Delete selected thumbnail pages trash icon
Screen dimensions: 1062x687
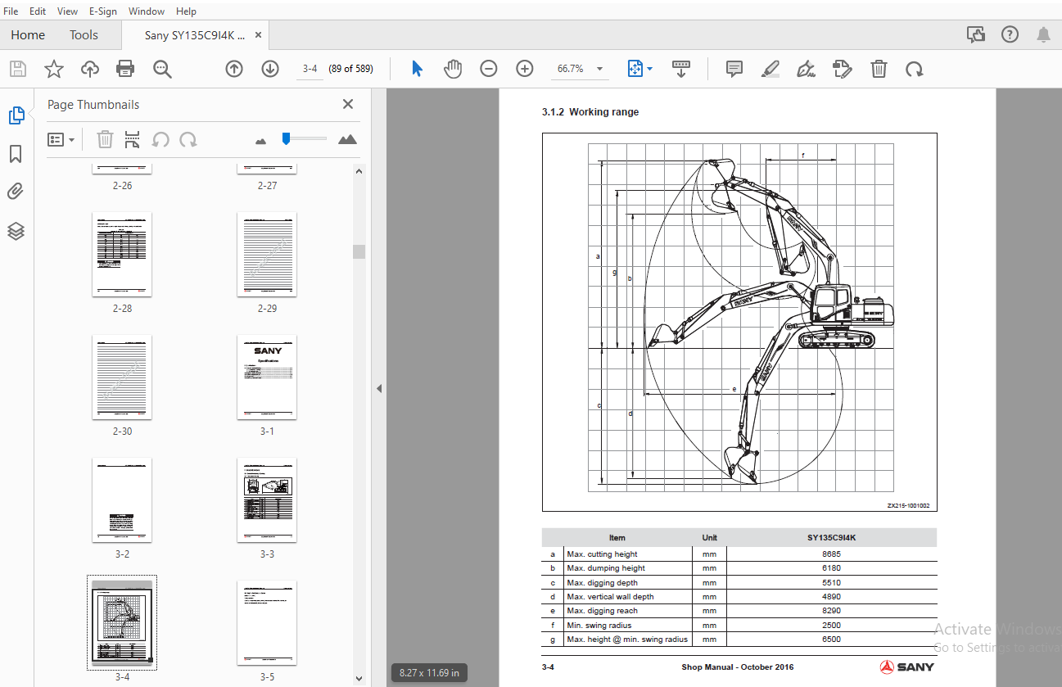tap(105, 139)
